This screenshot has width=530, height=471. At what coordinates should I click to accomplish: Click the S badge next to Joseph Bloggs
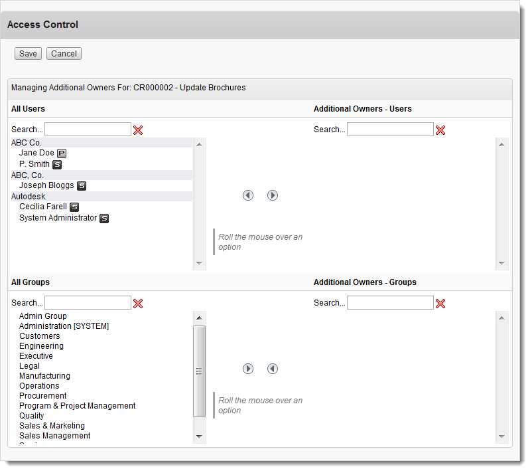tap(82, 186)
